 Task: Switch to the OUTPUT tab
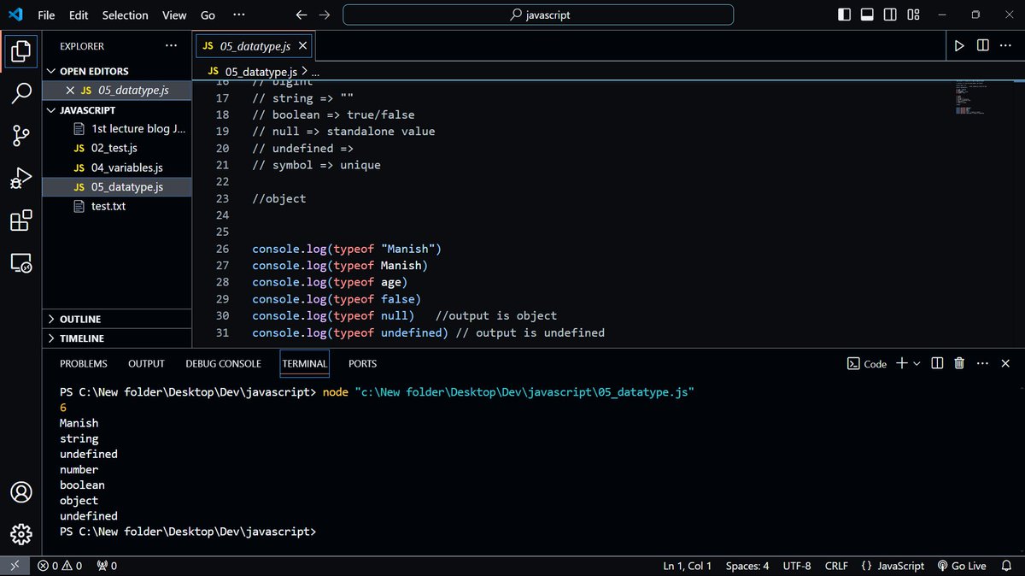tap(145, 363)
